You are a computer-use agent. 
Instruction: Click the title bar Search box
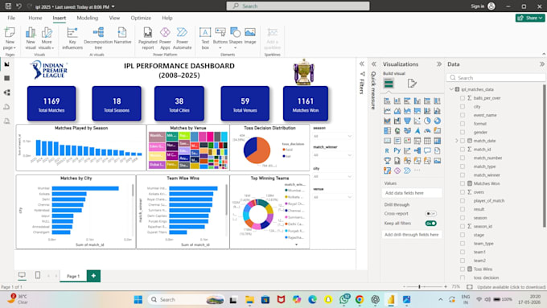tap(298, 6)
